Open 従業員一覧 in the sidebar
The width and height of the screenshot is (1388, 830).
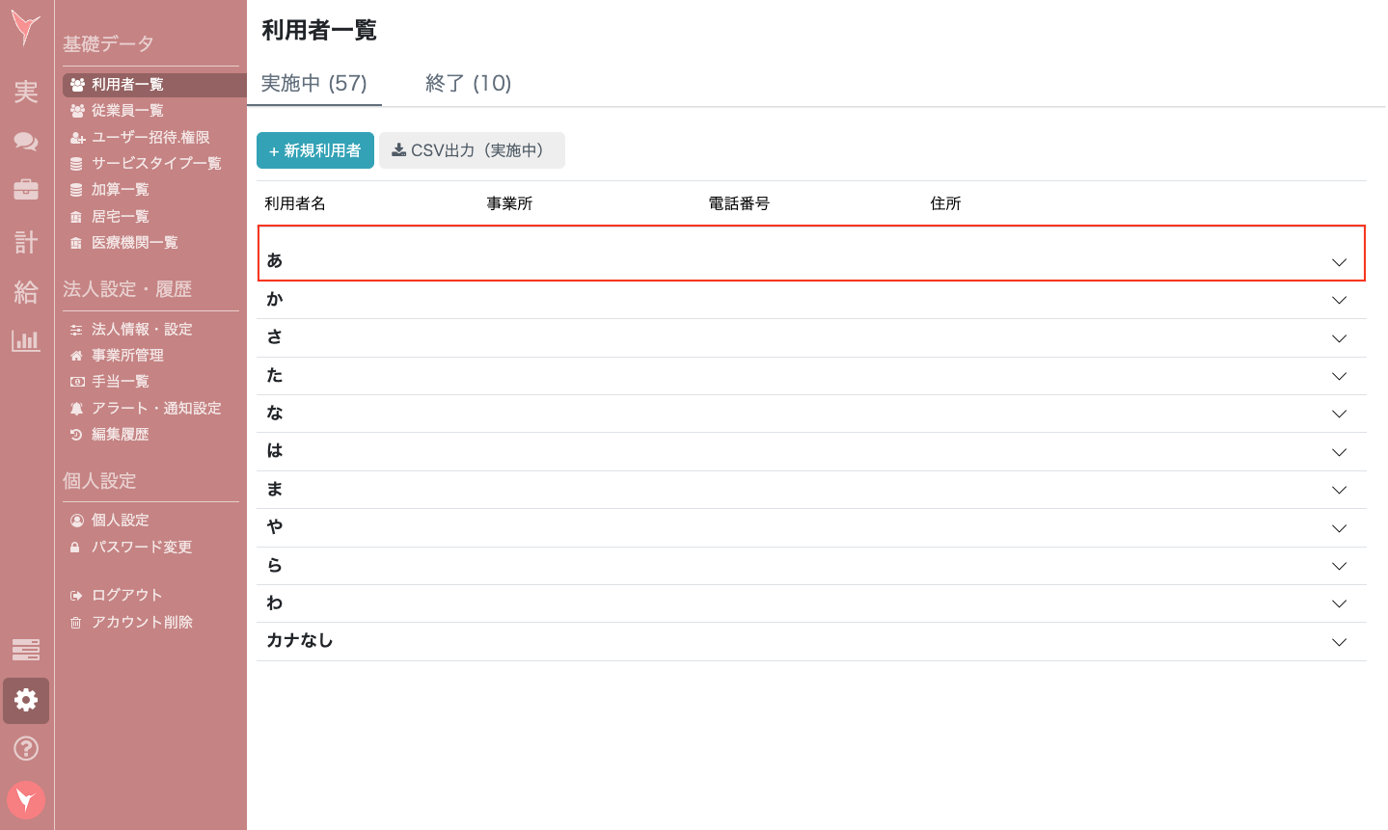click(x=127, y=111)
